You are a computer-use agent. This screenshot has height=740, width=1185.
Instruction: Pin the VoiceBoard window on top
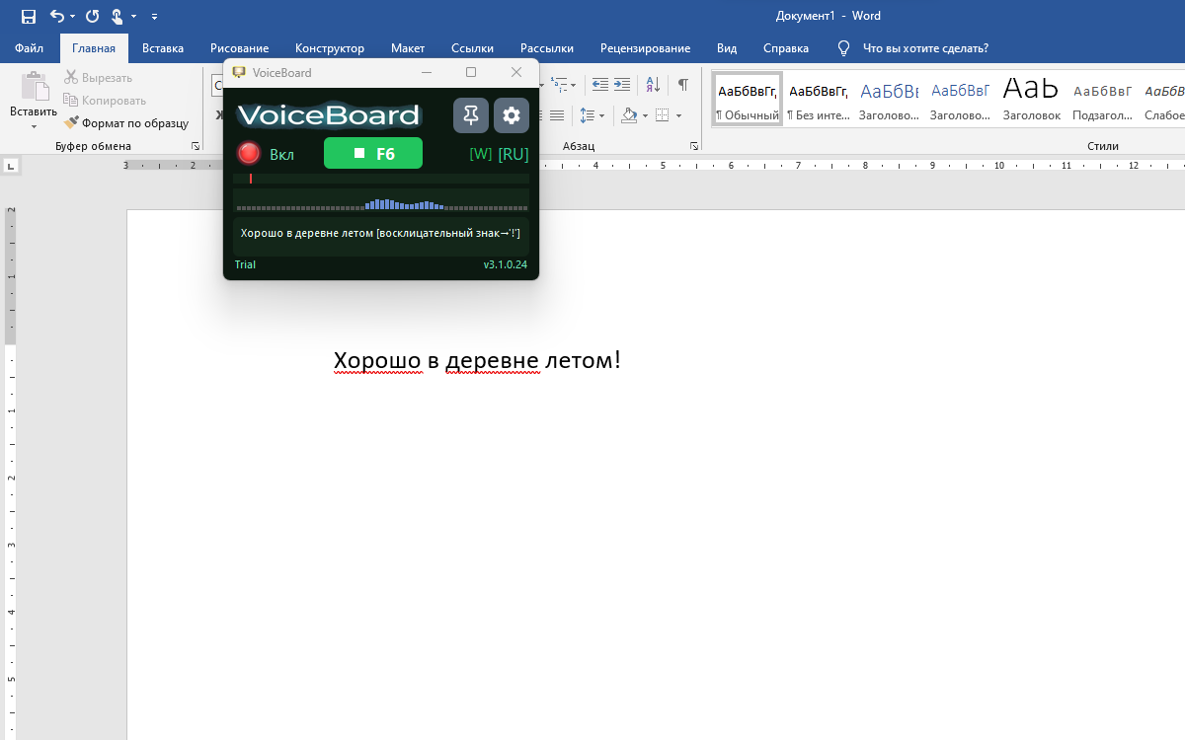(x=471, y=114)
